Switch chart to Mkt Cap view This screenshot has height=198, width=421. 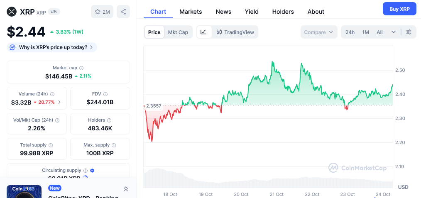tap(178, 32)
